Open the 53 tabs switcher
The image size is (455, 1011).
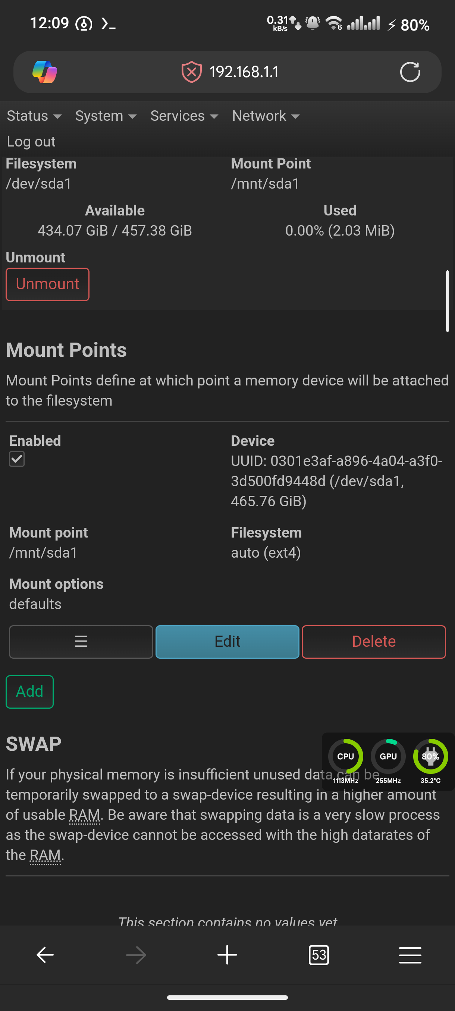tap(319, 955)
